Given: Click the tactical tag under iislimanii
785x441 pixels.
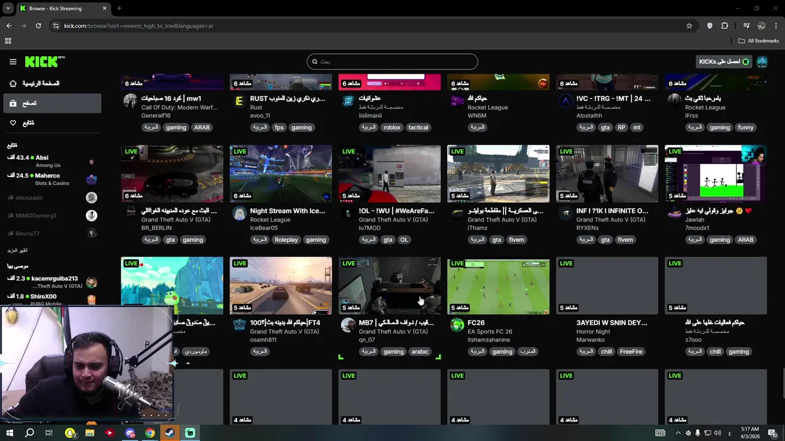Looking at the screenshot, I should coord(418,127).
